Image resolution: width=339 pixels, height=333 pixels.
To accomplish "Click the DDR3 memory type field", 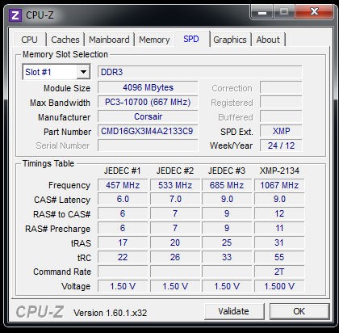I will tap(200, 72).
